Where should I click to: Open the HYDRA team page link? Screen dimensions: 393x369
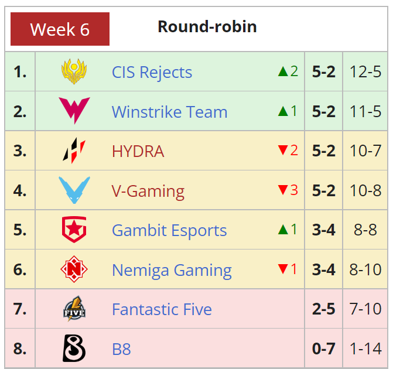[x=138, y=152]
